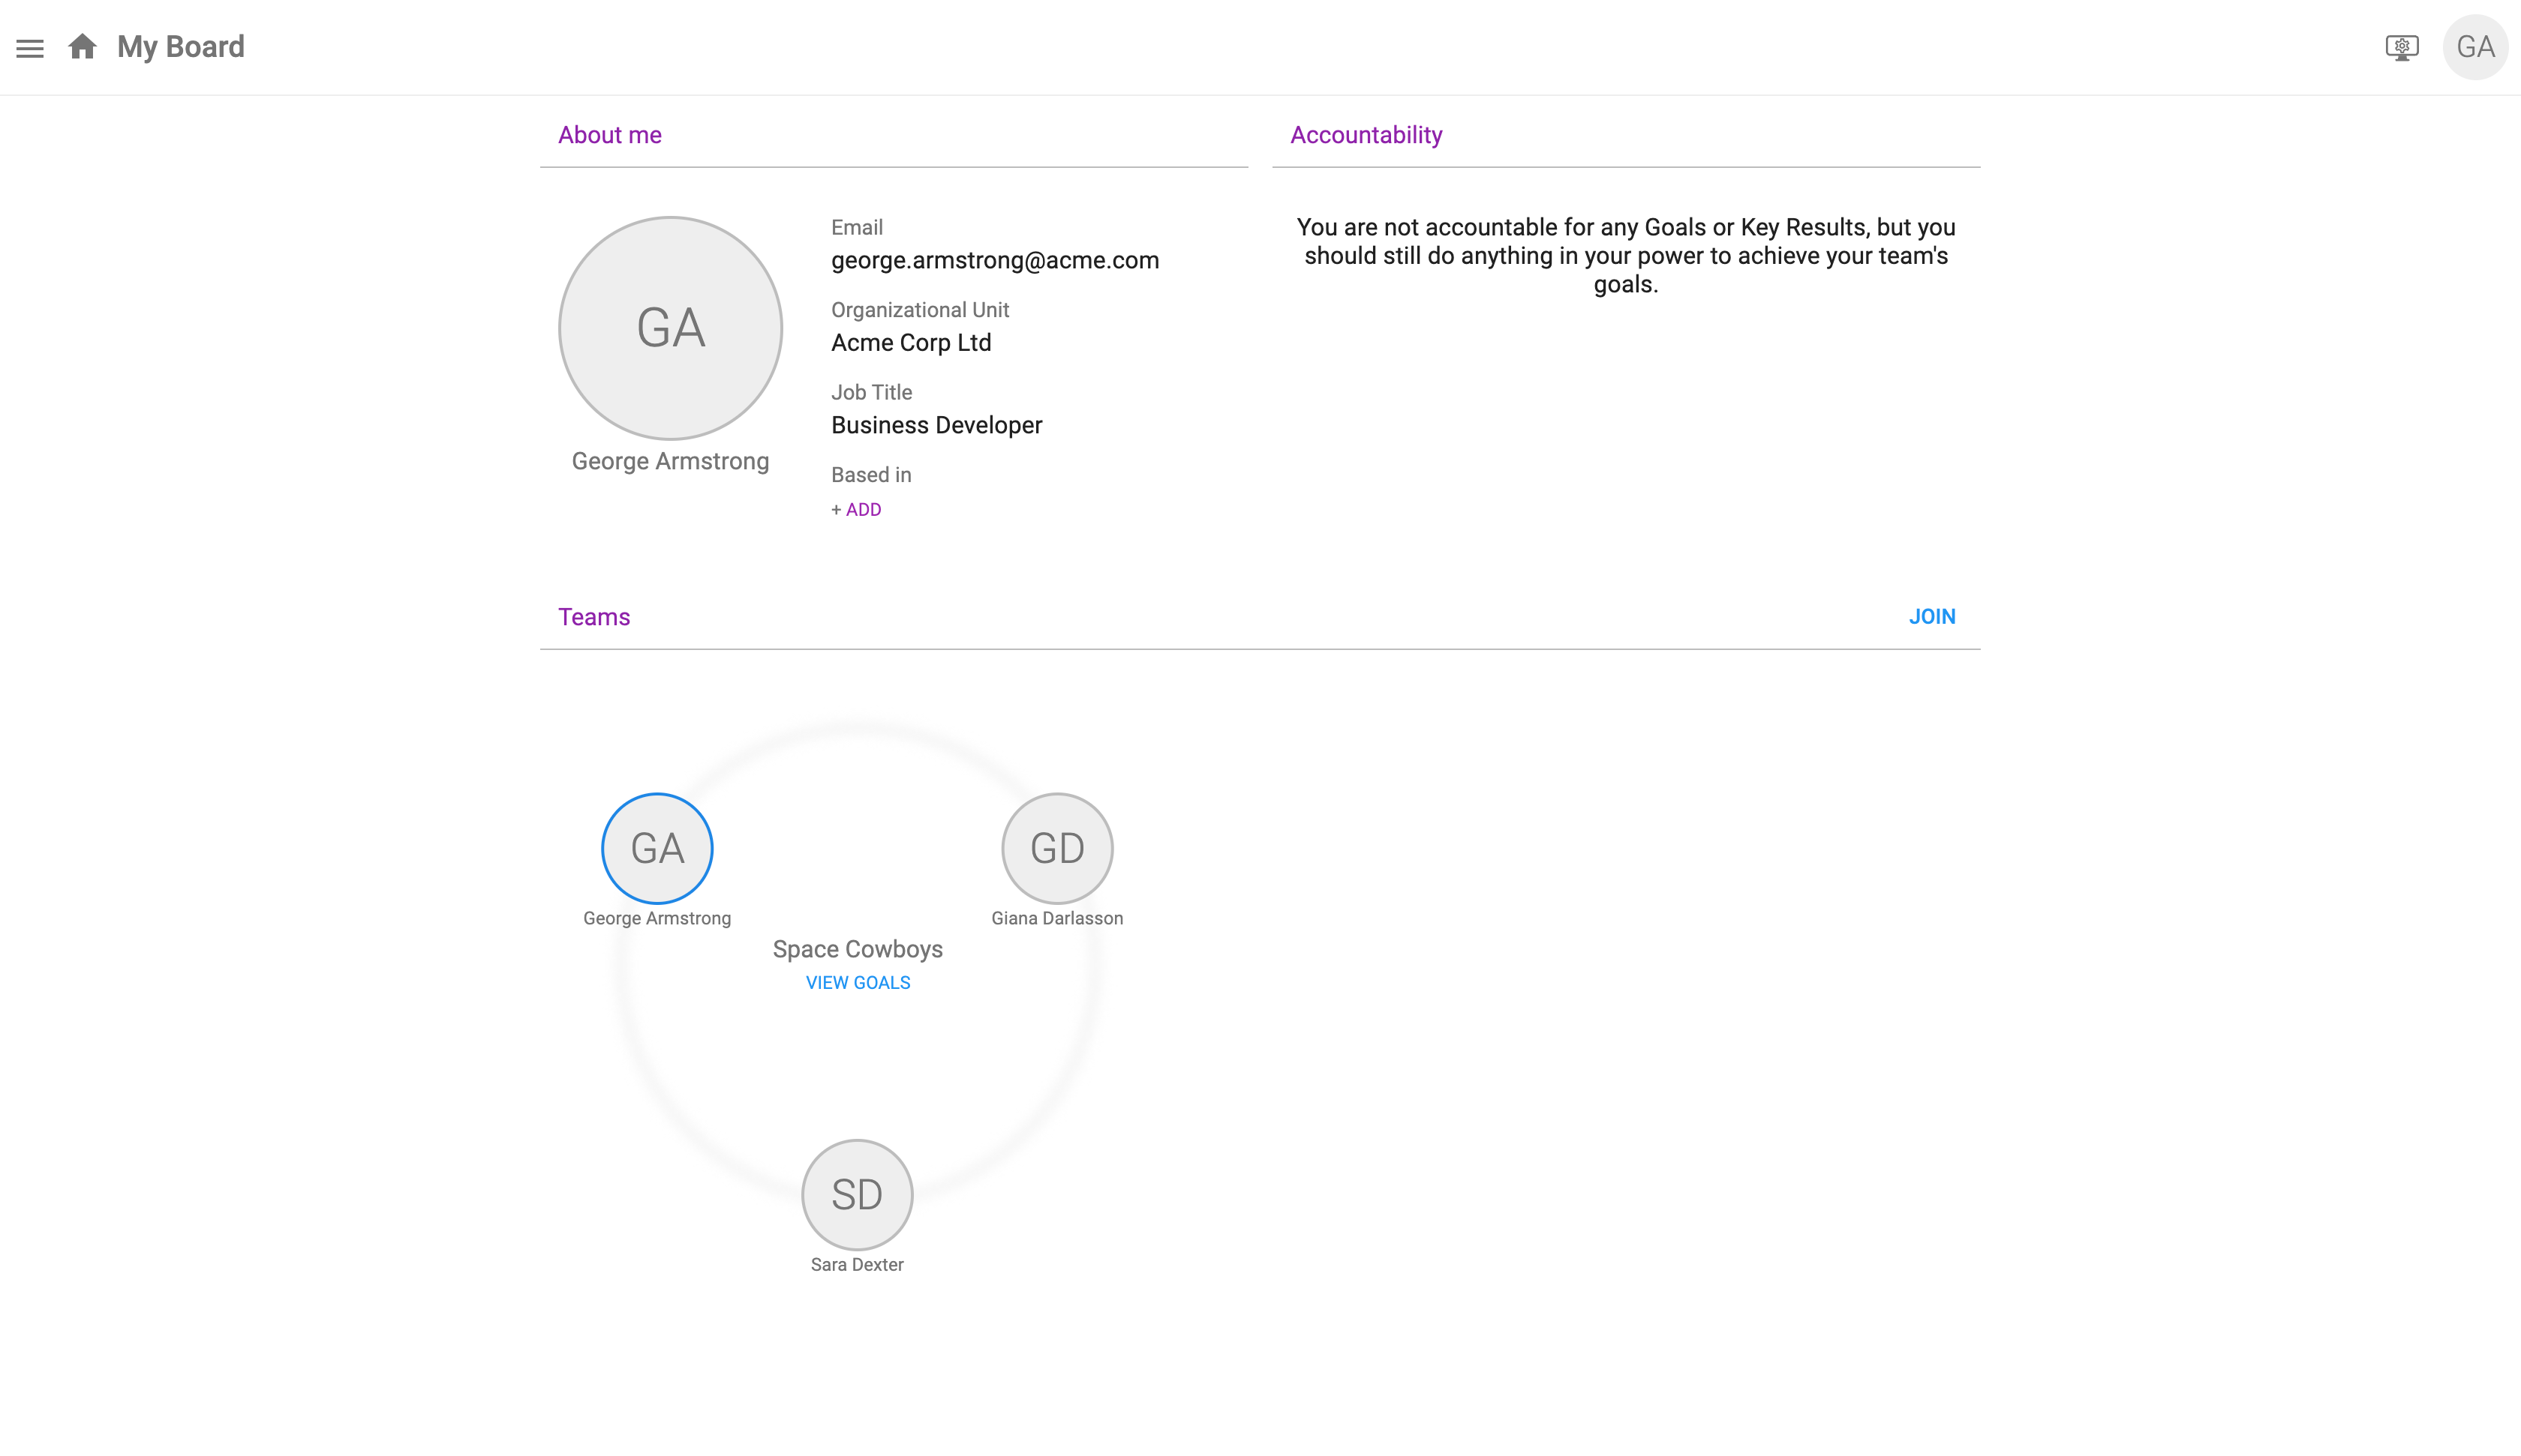Click the Space Cowboys team name
The image size is (2521, 1456).
click(x=858, y=949)
